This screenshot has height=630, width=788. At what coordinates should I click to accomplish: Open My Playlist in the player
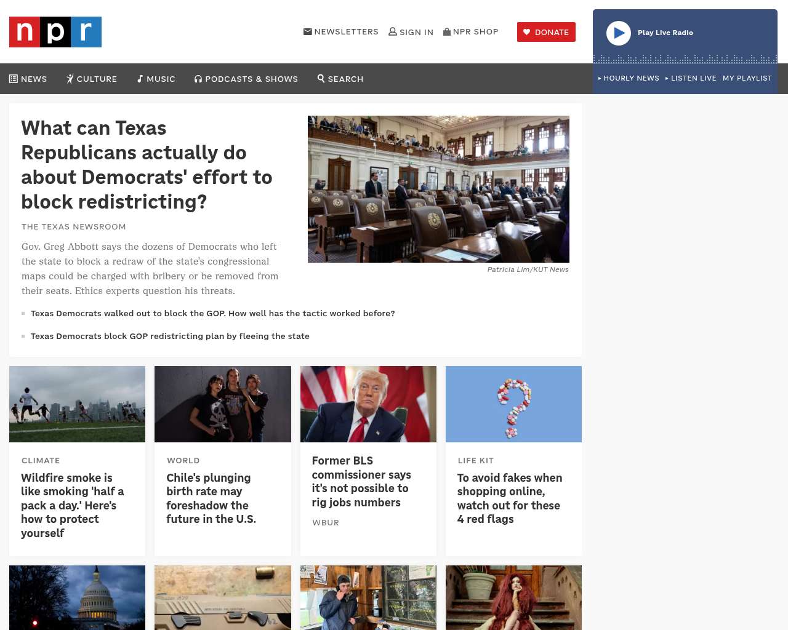[747, 78]
